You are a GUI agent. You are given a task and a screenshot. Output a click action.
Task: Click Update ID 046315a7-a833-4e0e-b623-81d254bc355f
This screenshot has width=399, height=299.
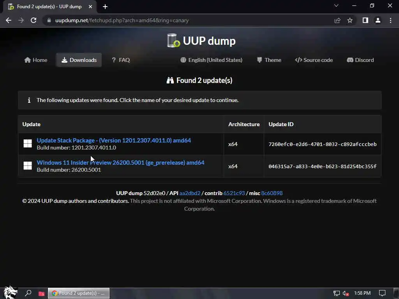(322, 166)
